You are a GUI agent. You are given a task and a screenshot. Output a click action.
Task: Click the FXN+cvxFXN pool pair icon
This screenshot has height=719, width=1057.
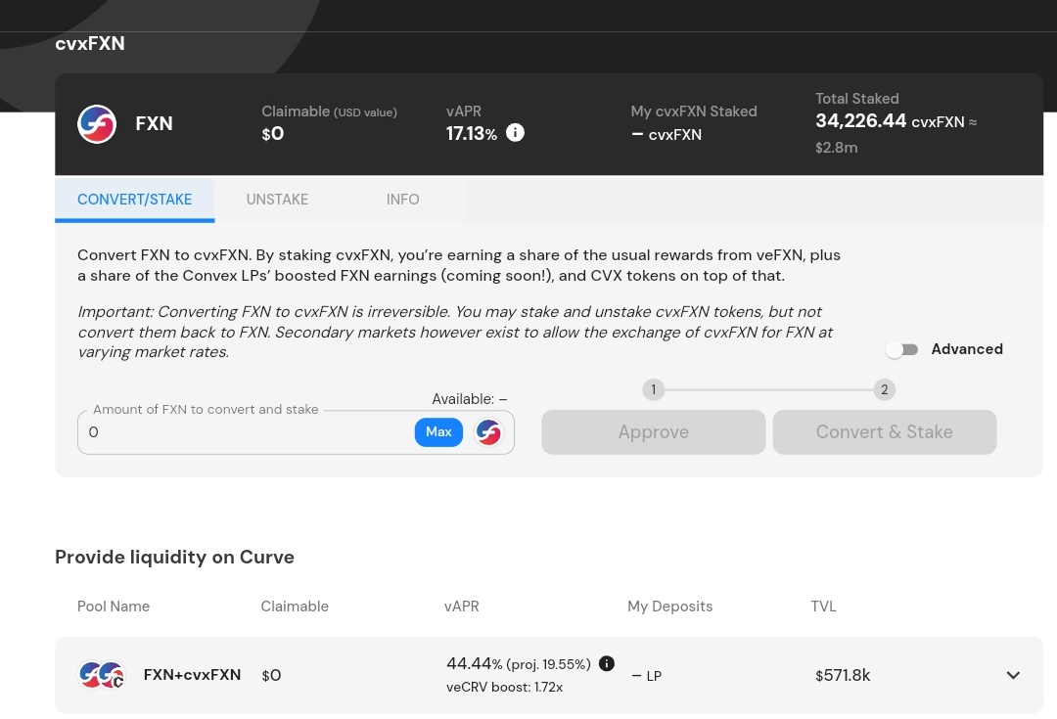(102, 675)
